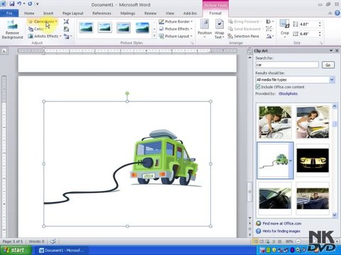The height and width of the screenshot is (255, 341).
Task: Expand the Picture Styles gallery
Action: 154,36
